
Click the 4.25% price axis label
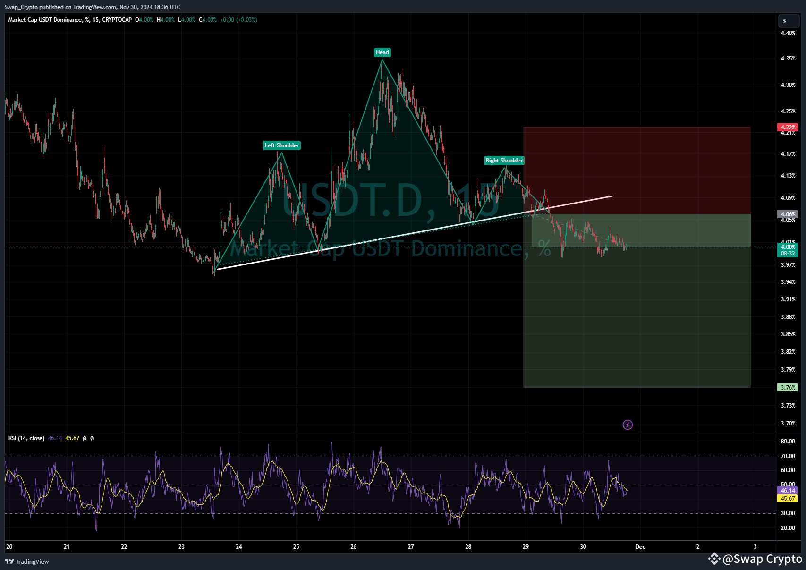(x=788, y=111)
